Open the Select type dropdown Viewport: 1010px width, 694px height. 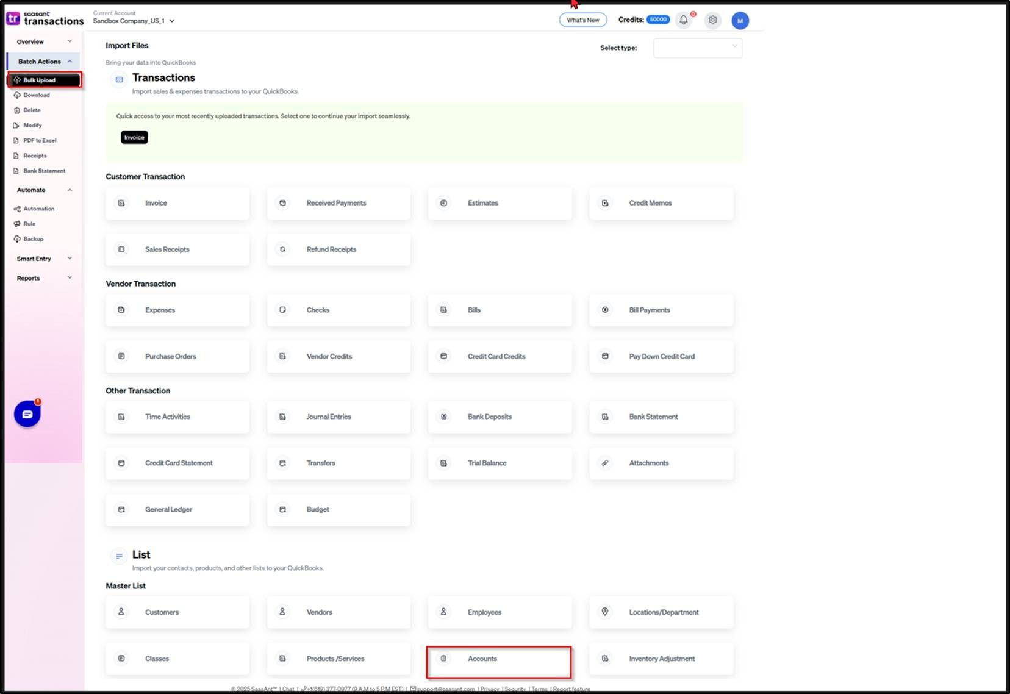[x=697, y=48]
